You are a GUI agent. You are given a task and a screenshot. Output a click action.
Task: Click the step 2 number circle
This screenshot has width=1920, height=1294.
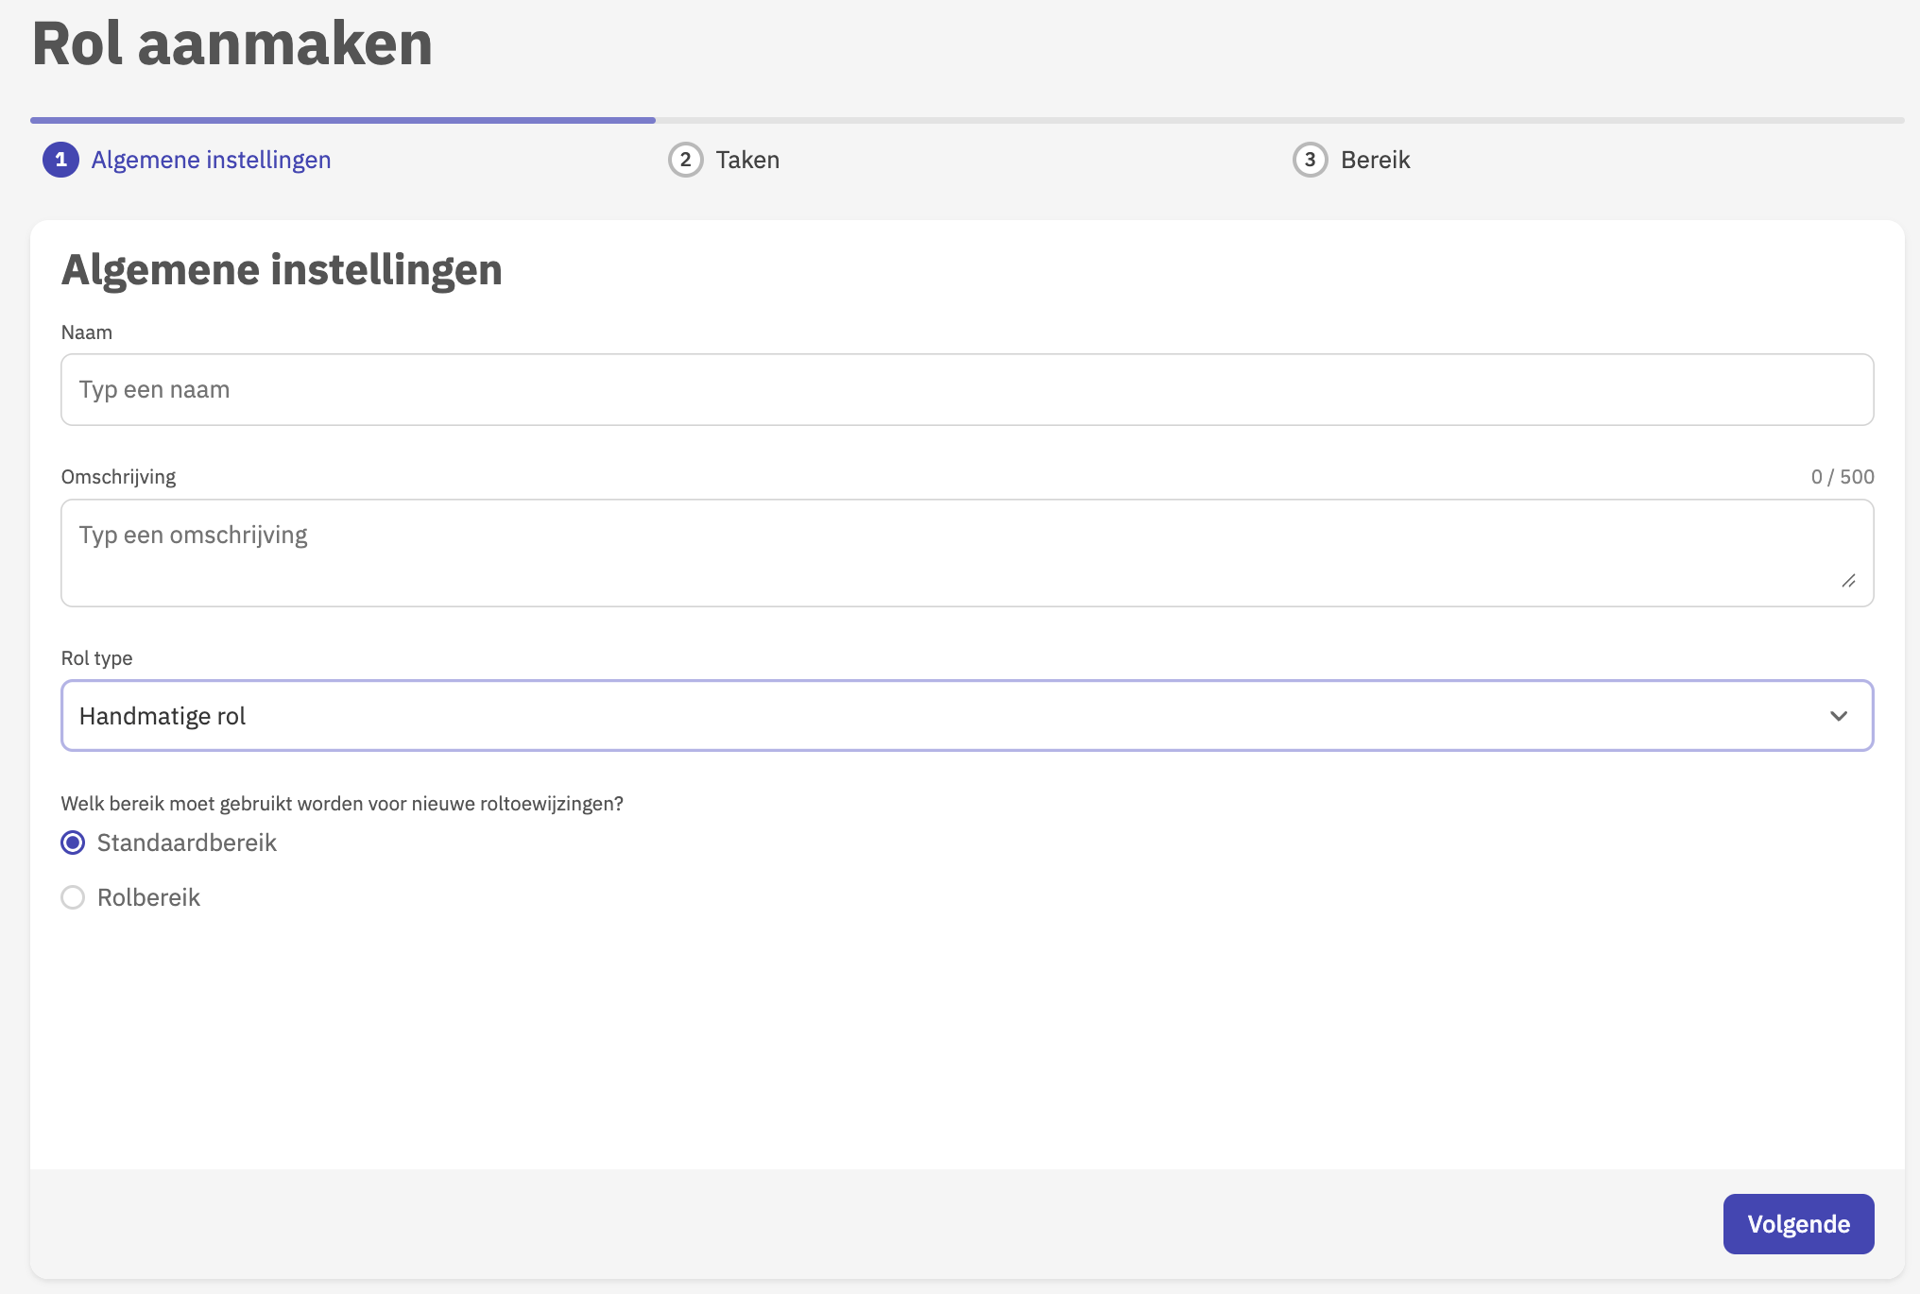(x=685, y=160)
